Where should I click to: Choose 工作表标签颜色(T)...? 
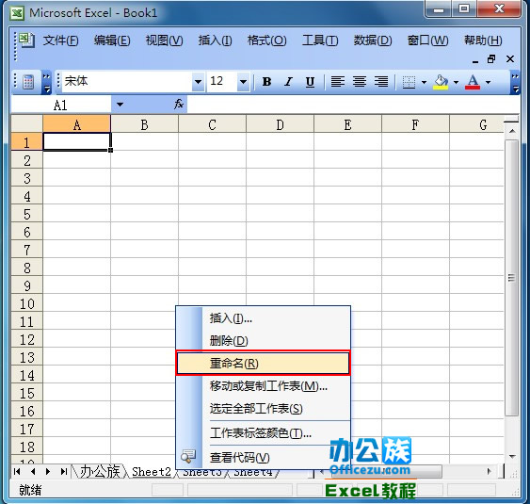pos(263,433)
